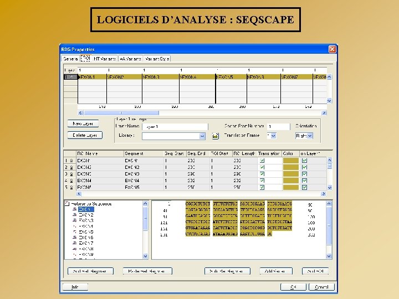Click the Info button
The width and height of the screenshot is (399, 299).
(75, 287)
